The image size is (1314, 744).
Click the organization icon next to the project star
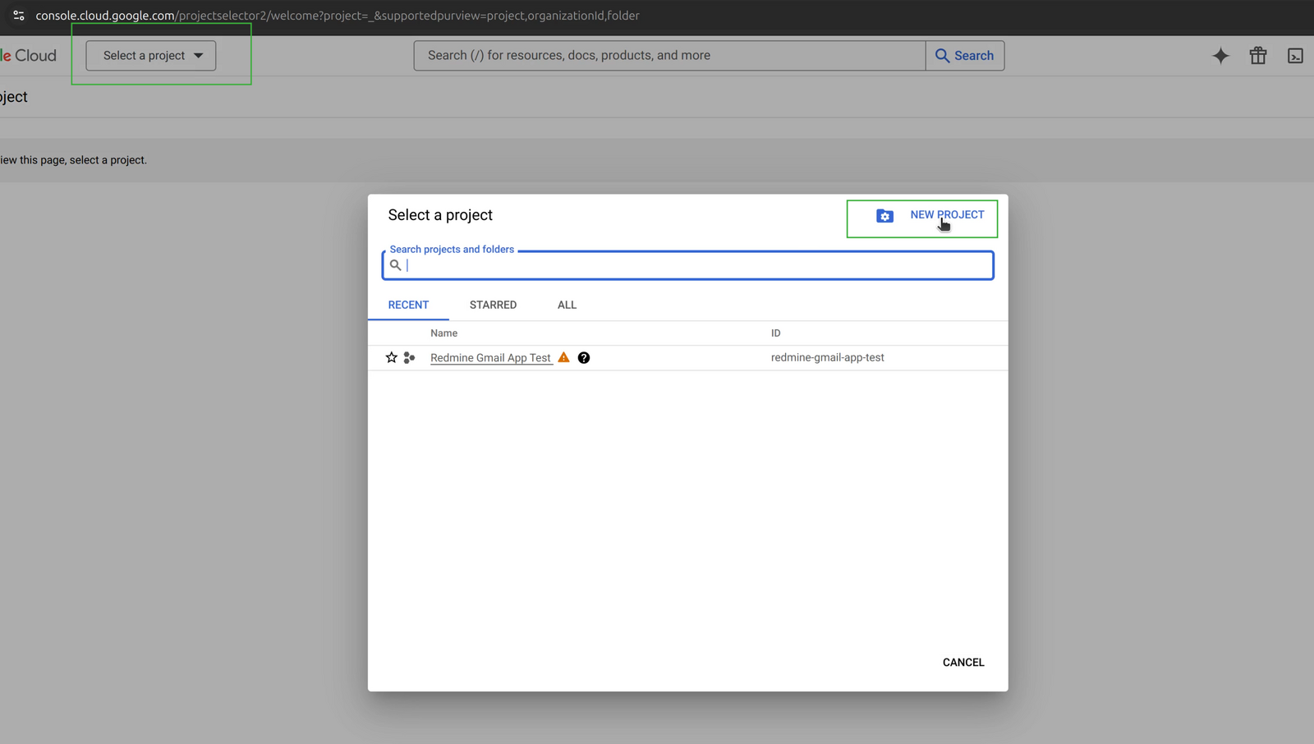click(408, 357)
